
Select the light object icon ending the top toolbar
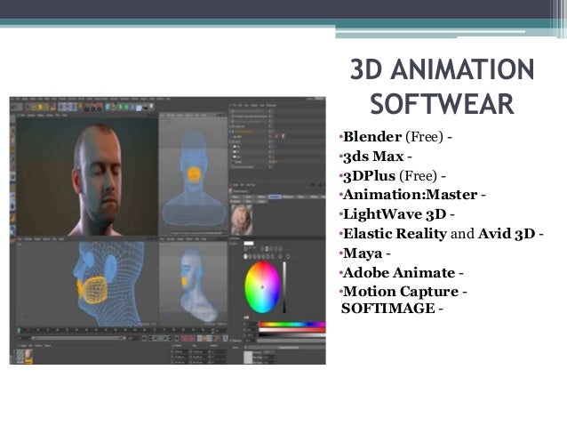click(x=151, y=107)
